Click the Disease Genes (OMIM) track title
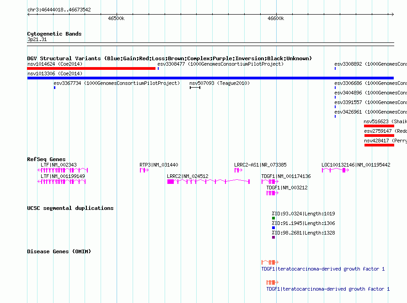This screenshot has height=303, width=407. (x=59, y=251)
